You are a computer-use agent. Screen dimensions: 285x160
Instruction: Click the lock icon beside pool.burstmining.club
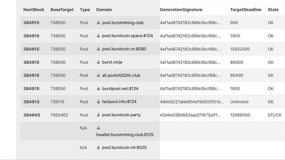pos(98,23)
